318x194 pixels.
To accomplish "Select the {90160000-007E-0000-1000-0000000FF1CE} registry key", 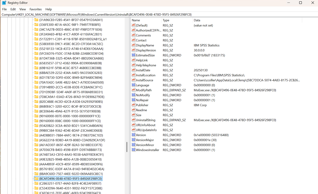I will click(x=70, y=116).
